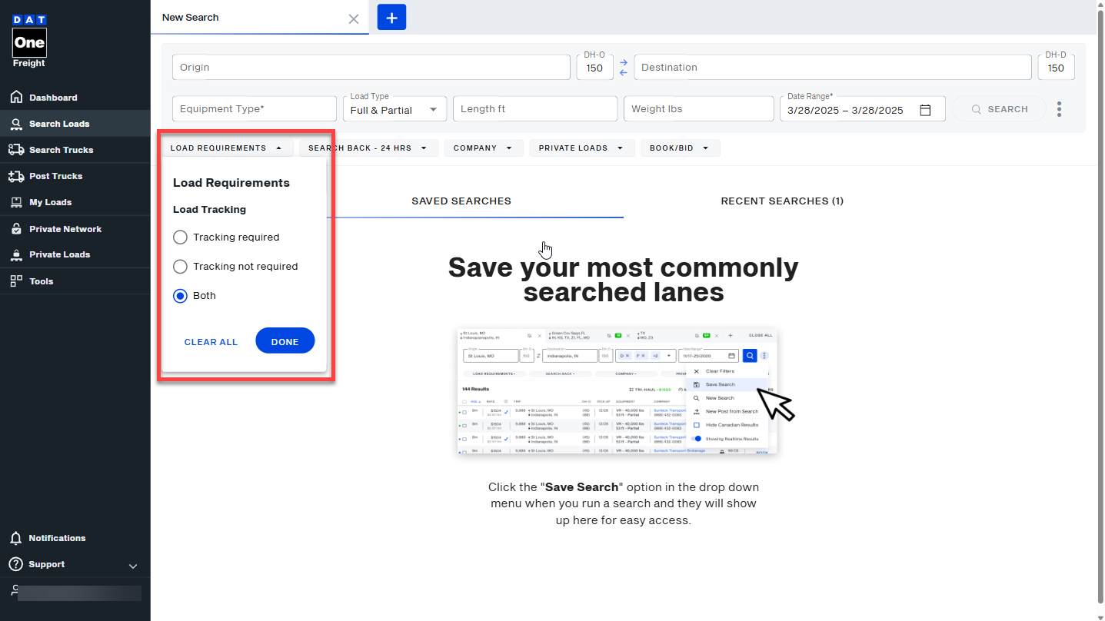Open the Load Type dropdown showing Full & Partial
Image resolution: width=1105 pixels, height=621 pixels.
(394, 108)
